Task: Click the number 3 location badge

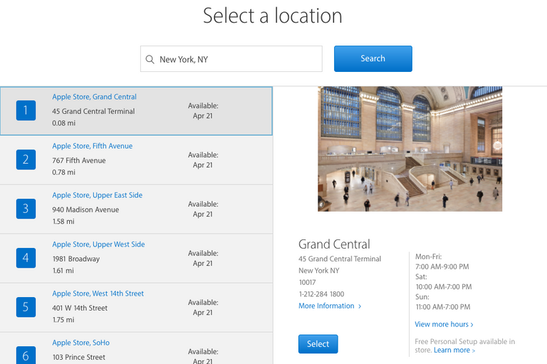Action: click(26, 209)
